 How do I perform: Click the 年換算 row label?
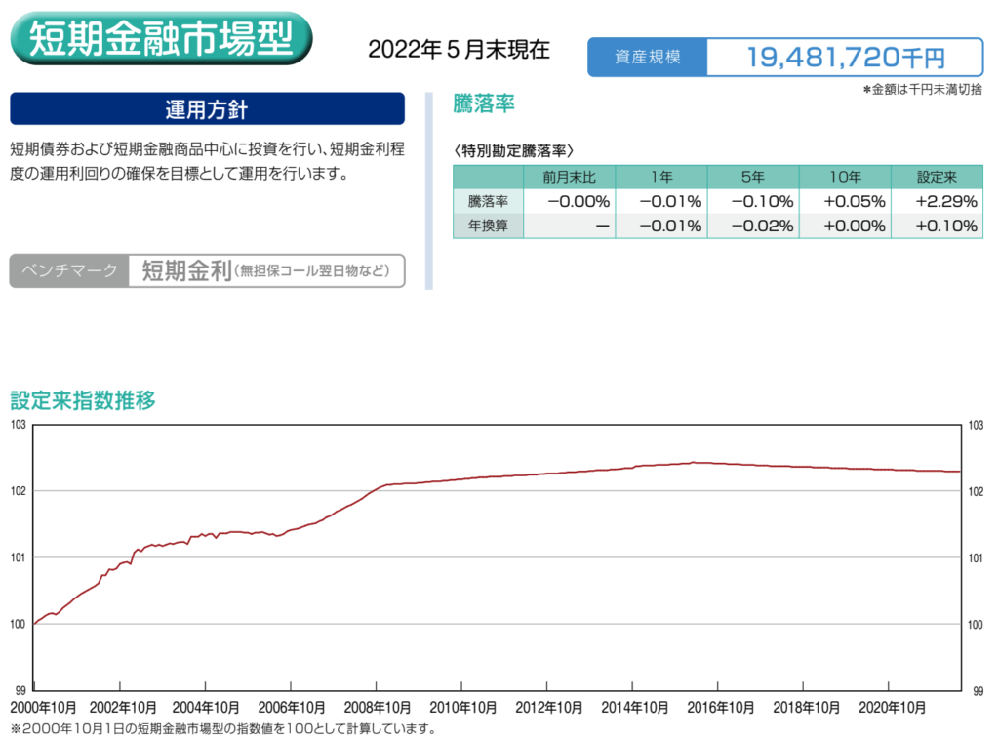(488, 226)
